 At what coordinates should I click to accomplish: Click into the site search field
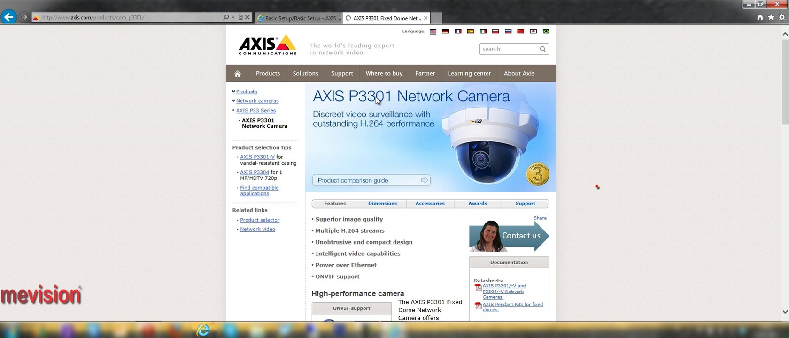[x=509, y=49]
